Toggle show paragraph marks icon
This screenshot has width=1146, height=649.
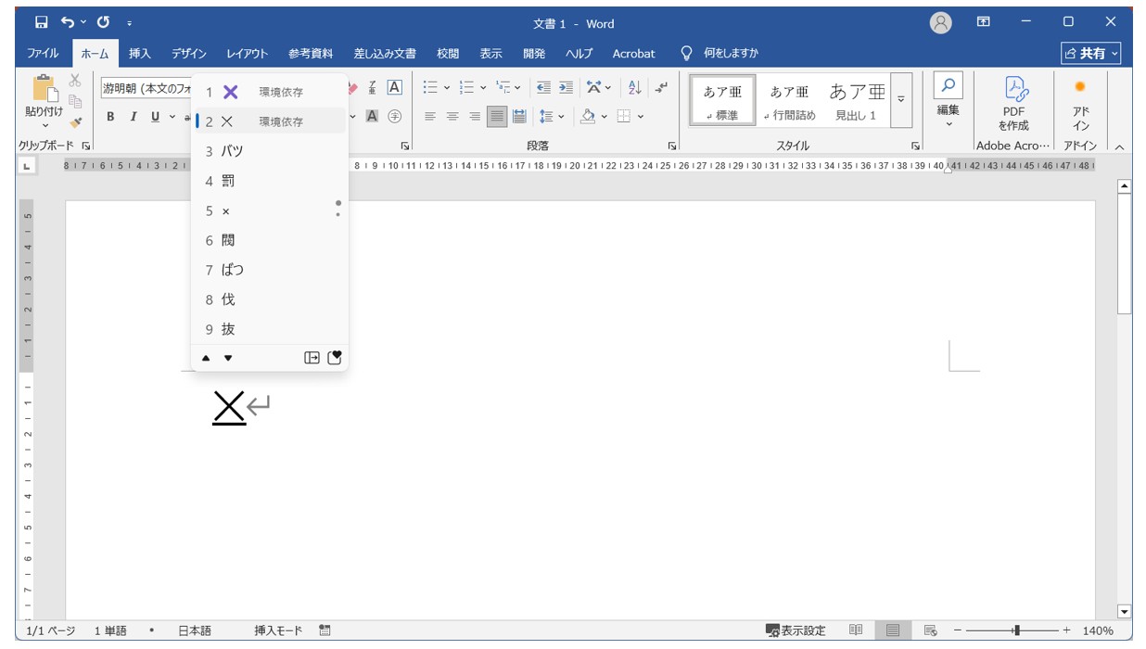tap(661, 87)
